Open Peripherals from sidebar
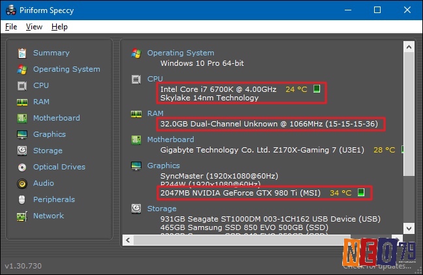423x275 pixels. [54, 199]
